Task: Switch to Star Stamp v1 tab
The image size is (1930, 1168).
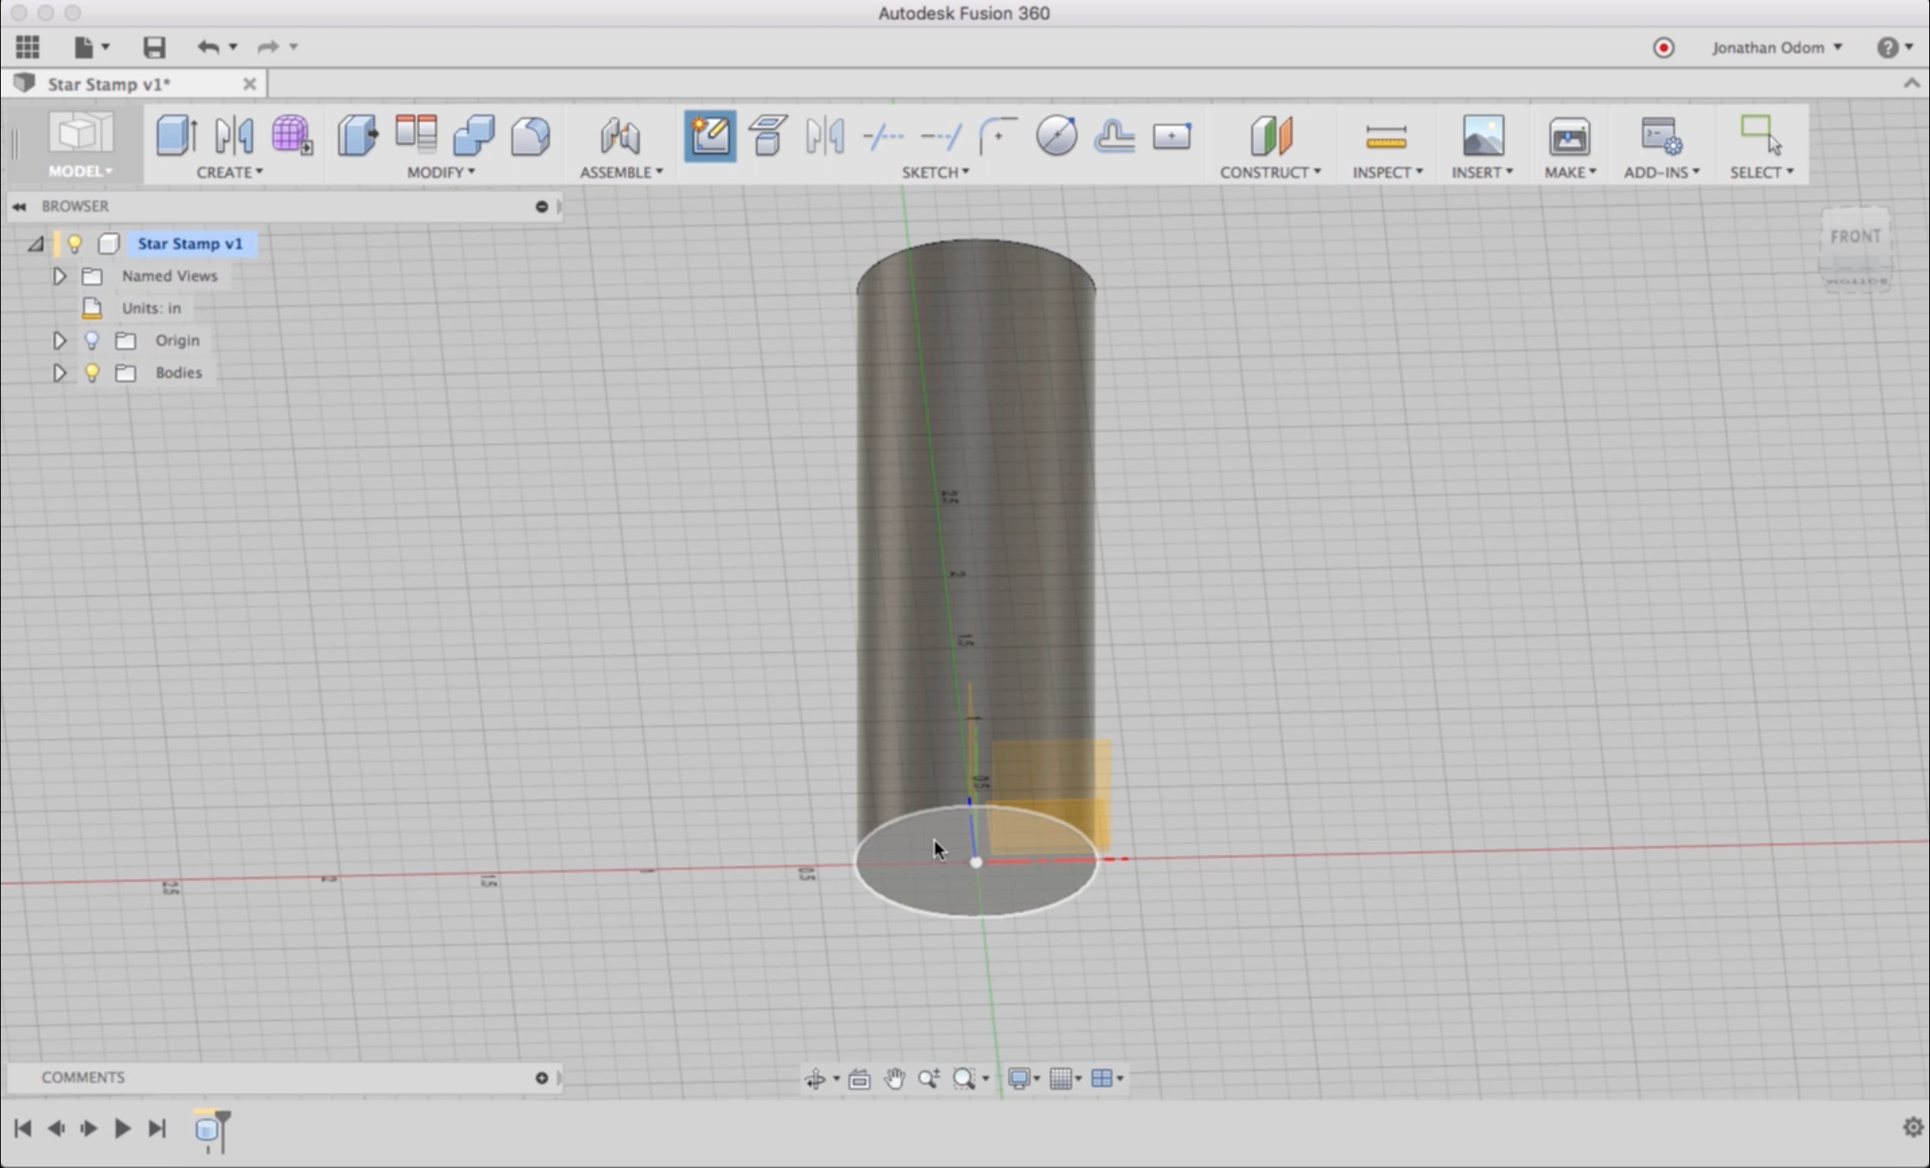Action: 109,84
